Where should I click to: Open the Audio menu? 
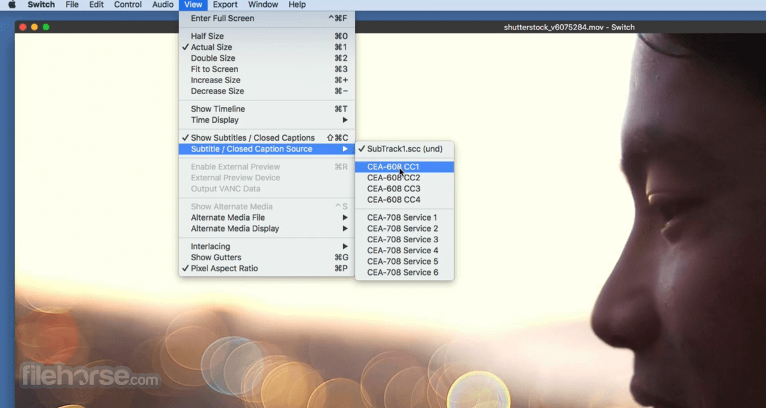(x=163, y=5)
